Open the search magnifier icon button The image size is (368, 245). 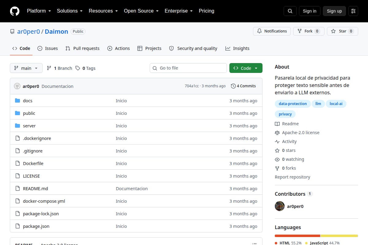tap(290, 11)
